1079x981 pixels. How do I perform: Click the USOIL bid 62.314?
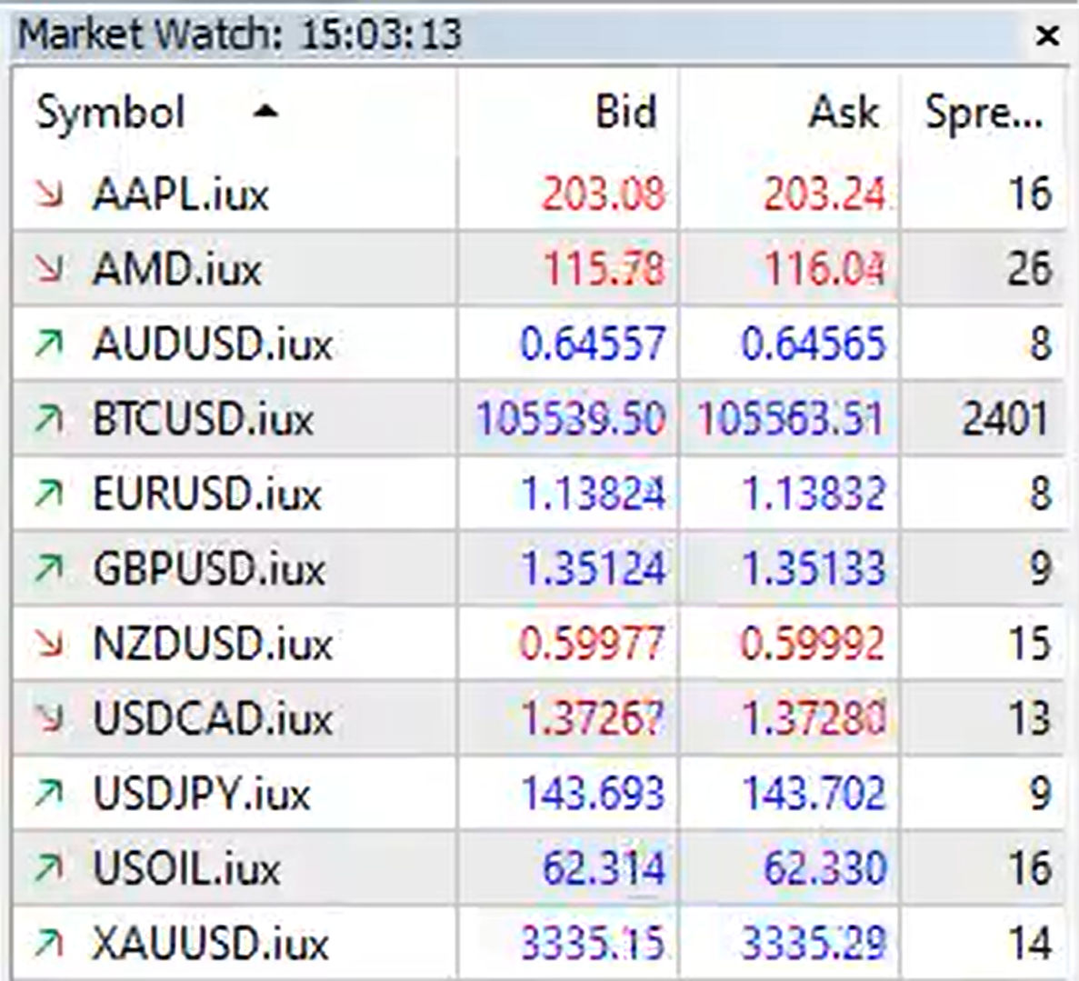(x=604, y=869)
